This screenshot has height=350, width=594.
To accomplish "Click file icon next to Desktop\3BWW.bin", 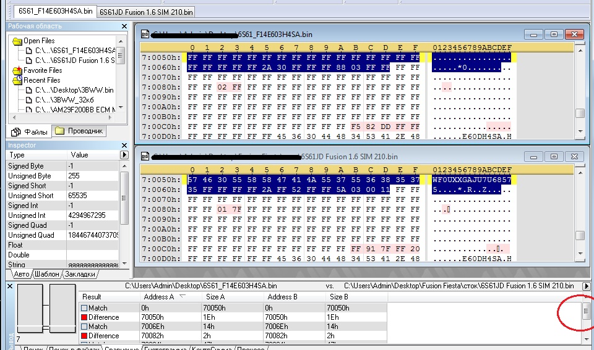I will (29, 90).
